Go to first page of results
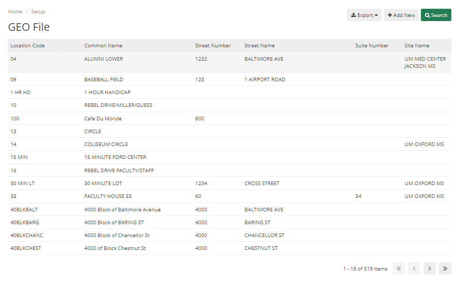 pyautogui.click(x=398, y=268)
